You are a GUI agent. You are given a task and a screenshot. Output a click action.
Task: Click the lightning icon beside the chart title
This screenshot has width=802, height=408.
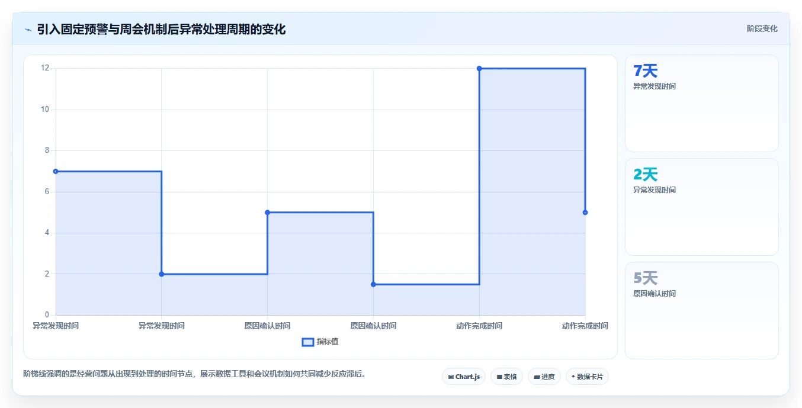point(28,30)
